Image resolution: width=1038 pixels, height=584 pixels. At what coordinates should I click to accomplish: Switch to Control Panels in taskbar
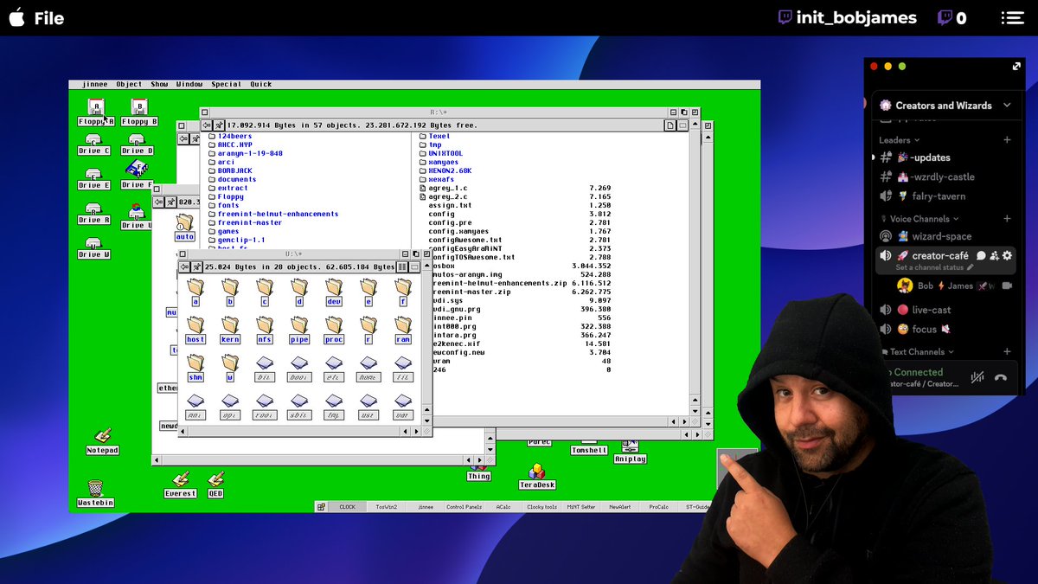464,507
